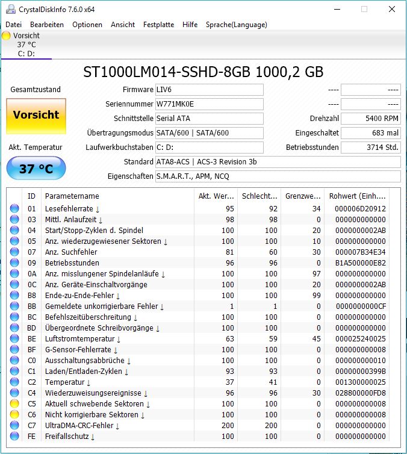Click the yellow status circle in the disk tab
407x454 pixels.
(6, 36)
